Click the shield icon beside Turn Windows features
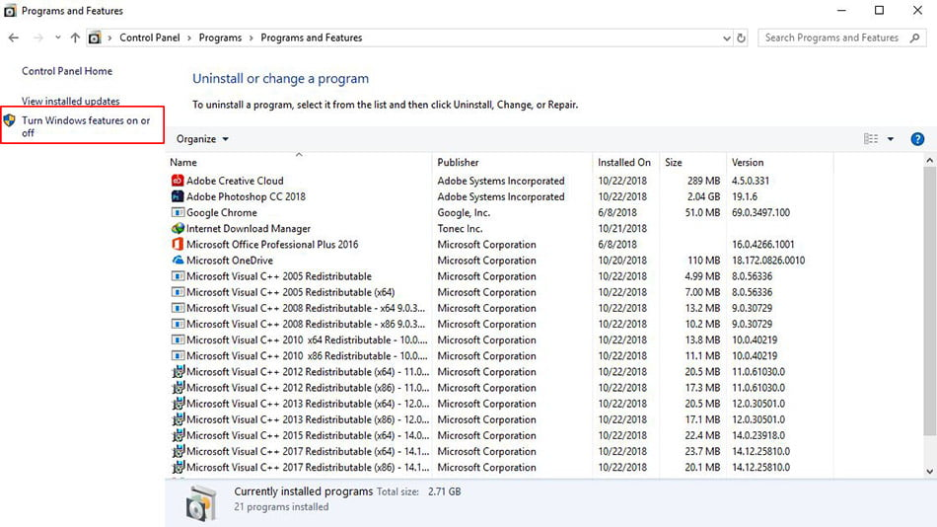Viewport: 937px width, 527px height. 9,120
